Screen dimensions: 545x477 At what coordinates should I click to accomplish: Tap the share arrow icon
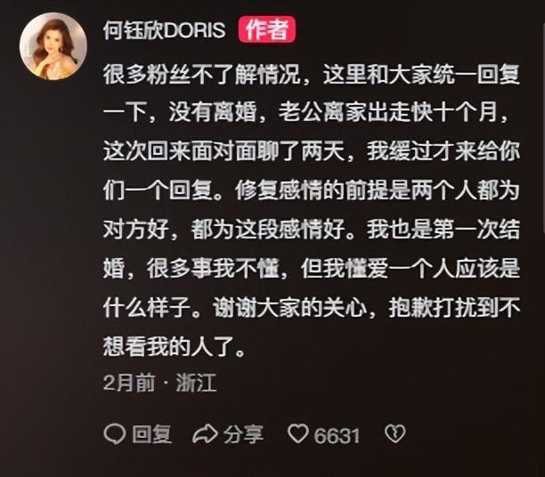(205, 434)
